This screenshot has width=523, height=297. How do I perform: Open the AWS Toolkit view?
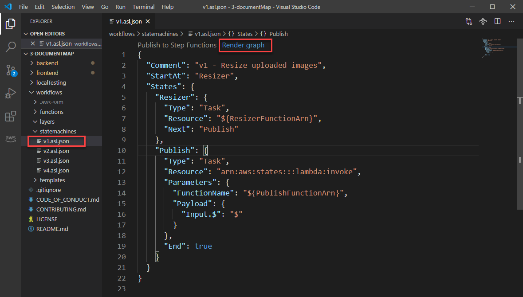click(x=11, y=139)
